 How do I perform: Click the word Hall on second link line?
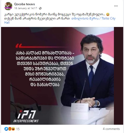coord(7,23)
